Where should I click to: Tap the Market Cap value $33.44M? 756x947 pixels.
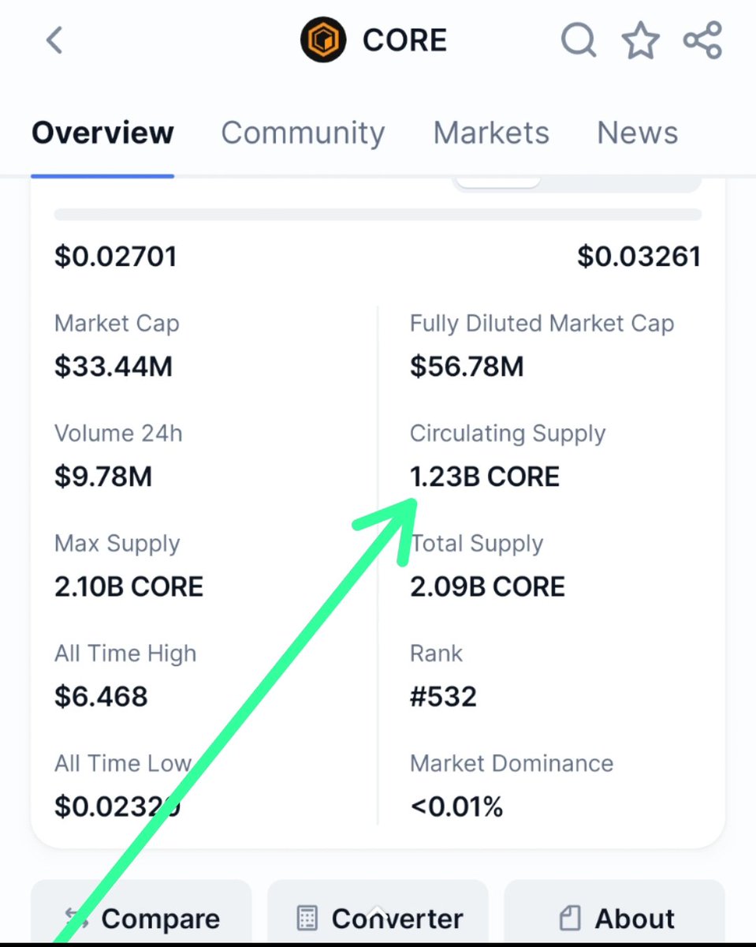pos(114,367)
